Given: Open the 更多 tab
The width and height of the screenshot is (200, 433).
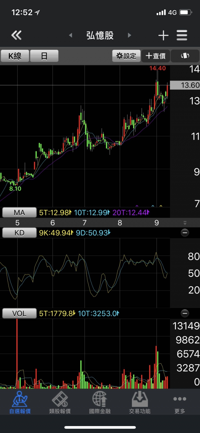Looking at the screenshot, I should point(180,402).
